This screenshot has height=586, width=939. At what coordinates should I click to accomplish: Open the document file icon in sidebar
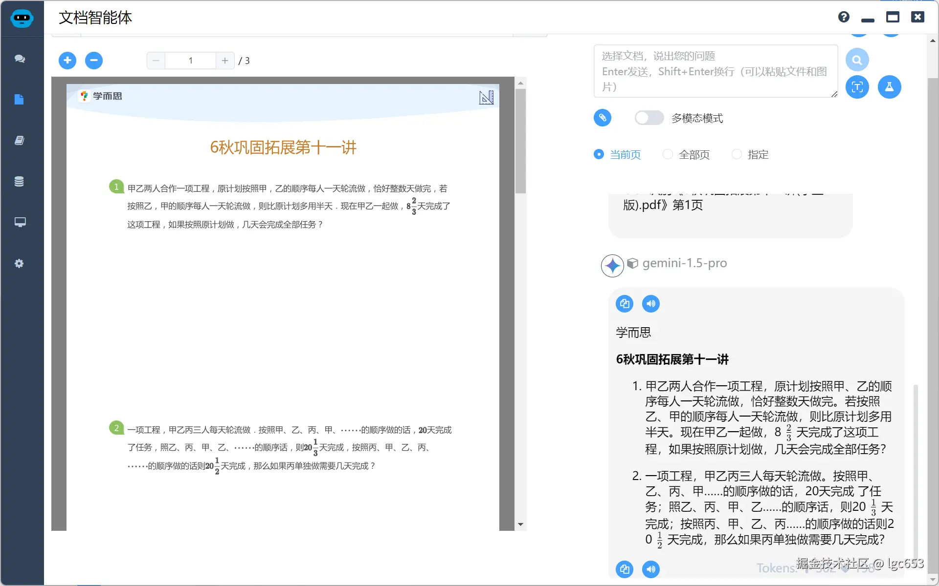click(x=20, y=100)
